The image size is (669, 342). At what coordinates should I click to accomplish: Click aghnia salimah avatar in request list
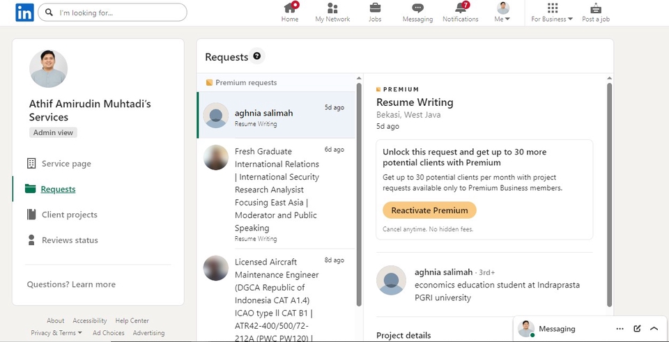point(216,115)
